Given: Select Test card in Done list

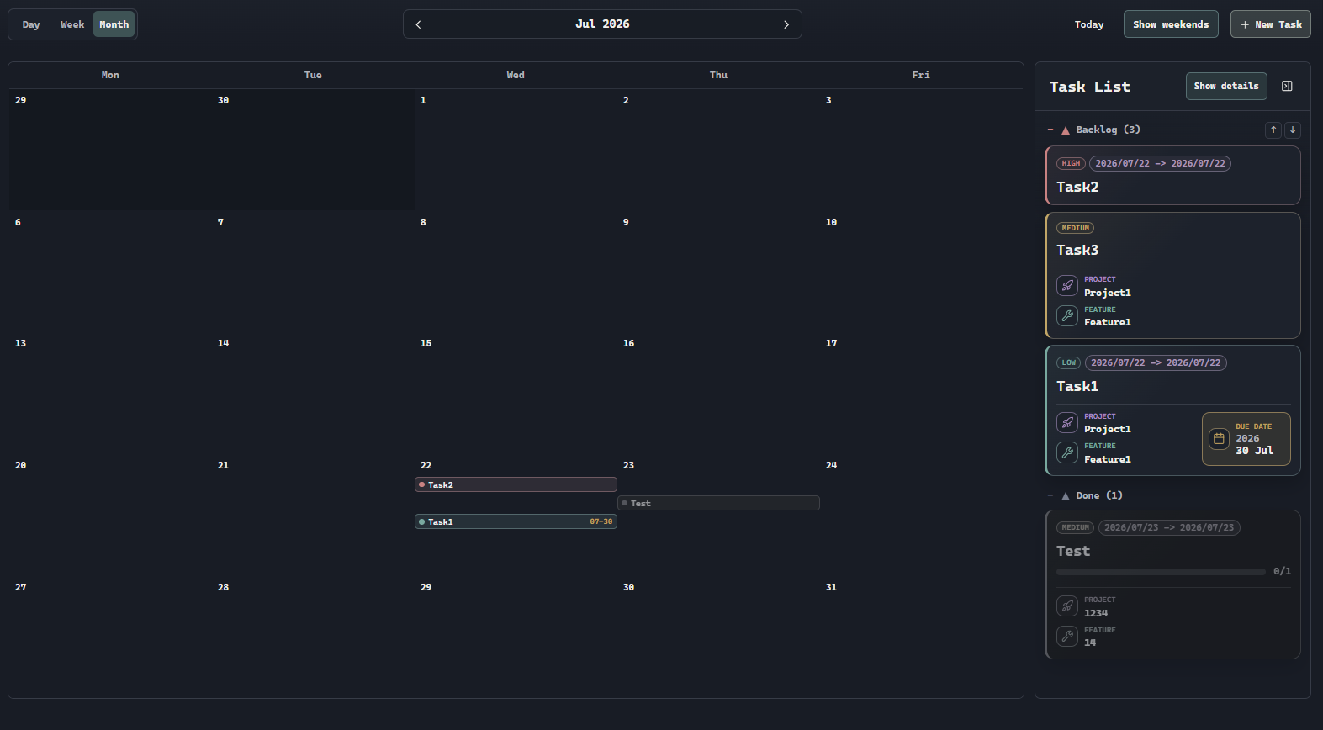Looking at the screenshot, I should [x=1172, y=585].
